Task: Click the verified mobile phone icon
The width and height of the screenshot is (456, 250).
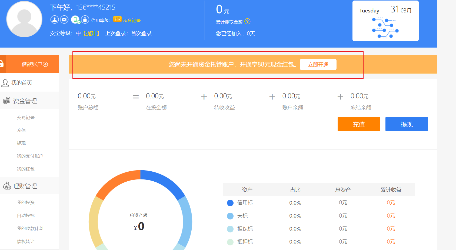Action: point(75,20)
